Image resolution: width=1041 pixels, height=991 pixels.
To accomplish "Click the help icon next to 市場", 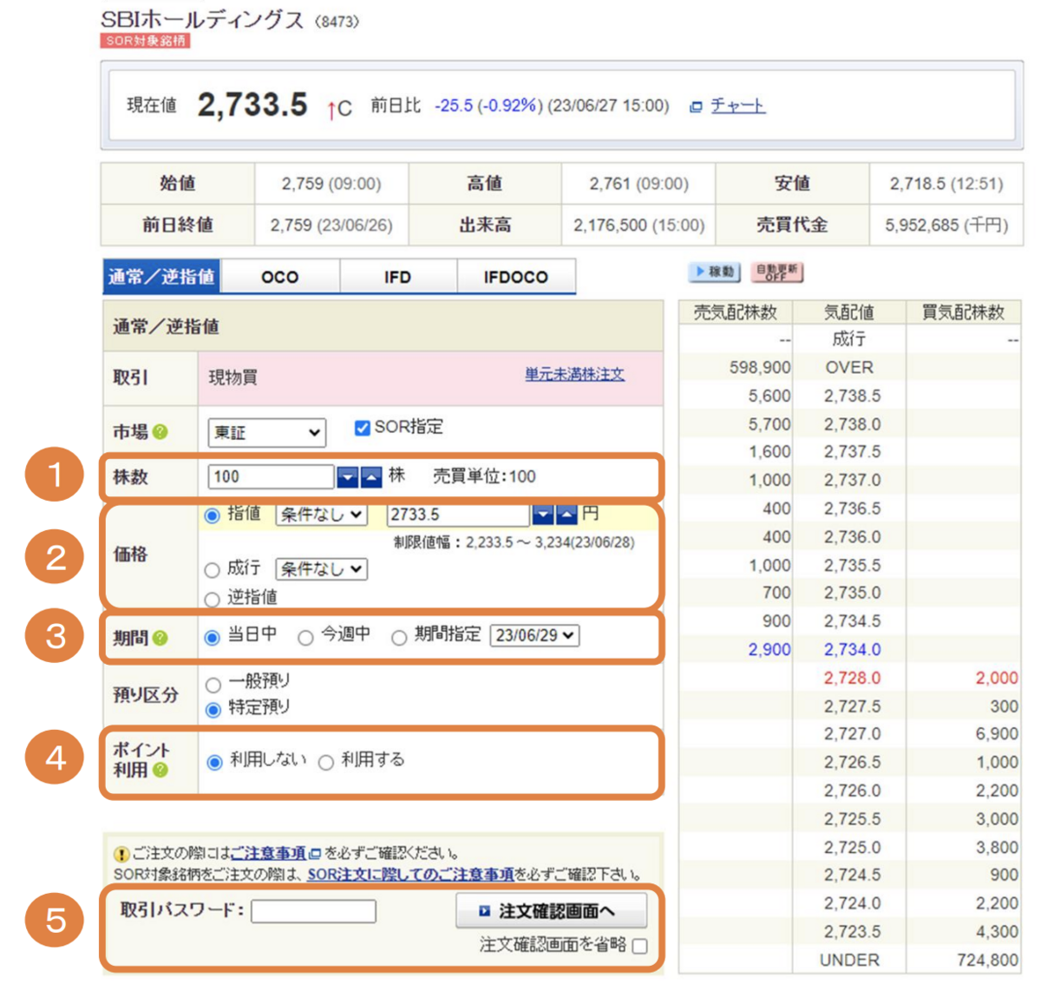I will tap(160, 431).
